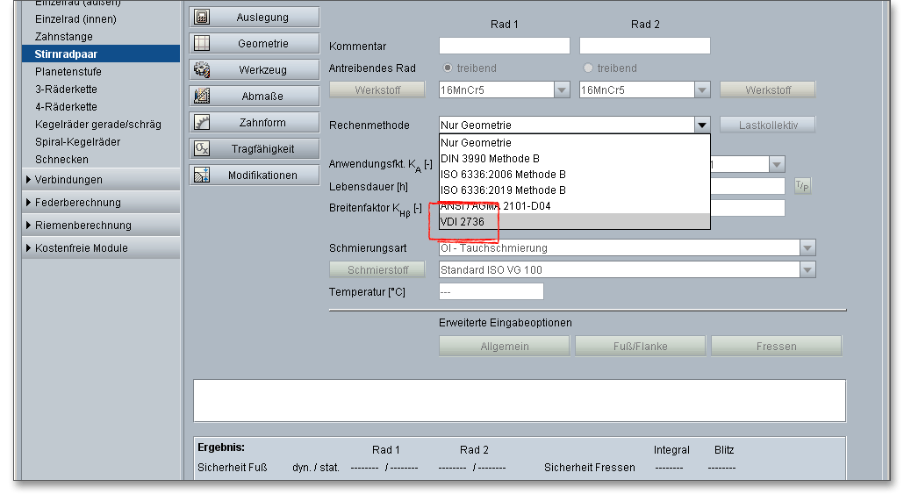Click the Auslegung calculator icon
Image resolution: width=904 pixels, height=494 pixels.
tap(201, 17)
